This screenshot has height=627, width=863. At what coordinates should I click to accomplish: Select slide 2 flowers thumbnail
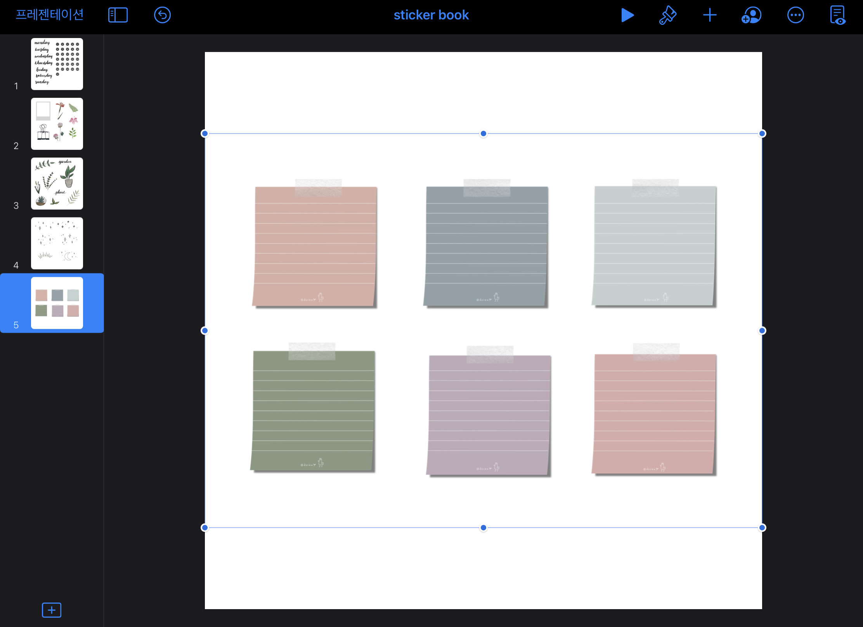click(x=57, y=124)
